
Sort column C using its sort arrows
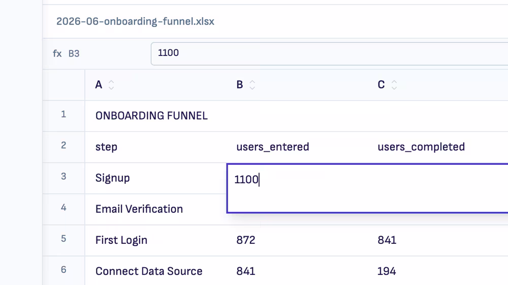[x=394, y=84]
